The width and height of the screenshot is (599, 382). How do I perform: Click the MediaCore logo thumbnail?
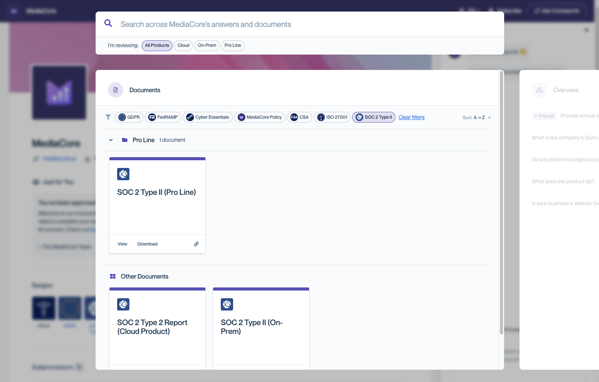[x=59, y=93]
